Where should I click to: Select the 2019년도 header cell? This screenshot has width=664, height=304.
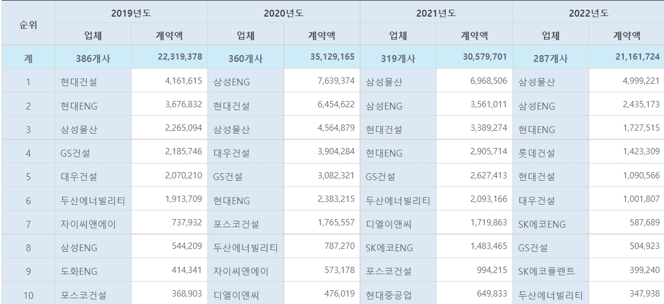pyautogui.click(x=131, y=13)
